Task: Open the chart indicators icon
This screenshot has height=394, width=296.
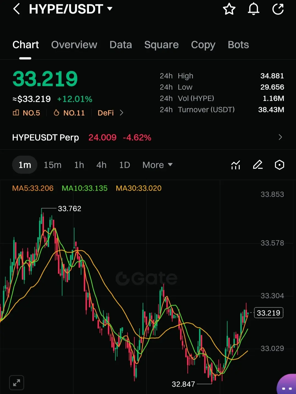Action: pyautogui.click(x=236, y=165)
